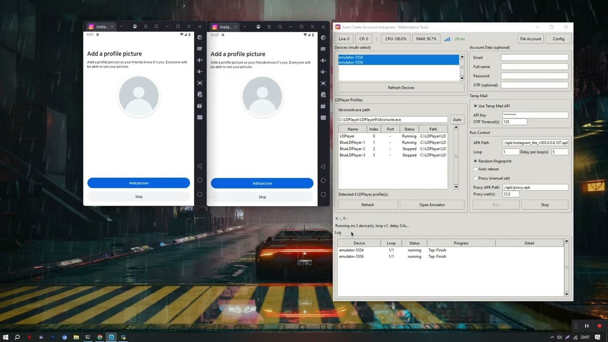Enable Auto reboot checkbox

tap(475, 169)
